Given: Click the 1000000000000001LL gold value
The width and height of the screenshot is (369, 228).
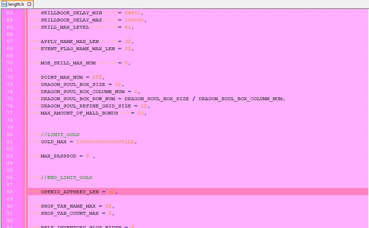Looking at the screenshot, I should [105, 142].
